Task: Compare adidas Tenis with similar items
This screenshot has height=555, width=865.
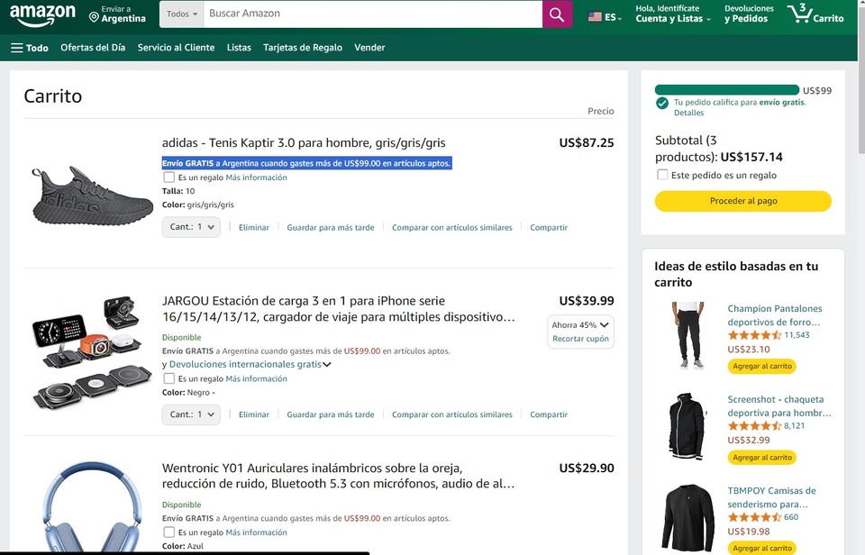Action: [x=451, y=227]
